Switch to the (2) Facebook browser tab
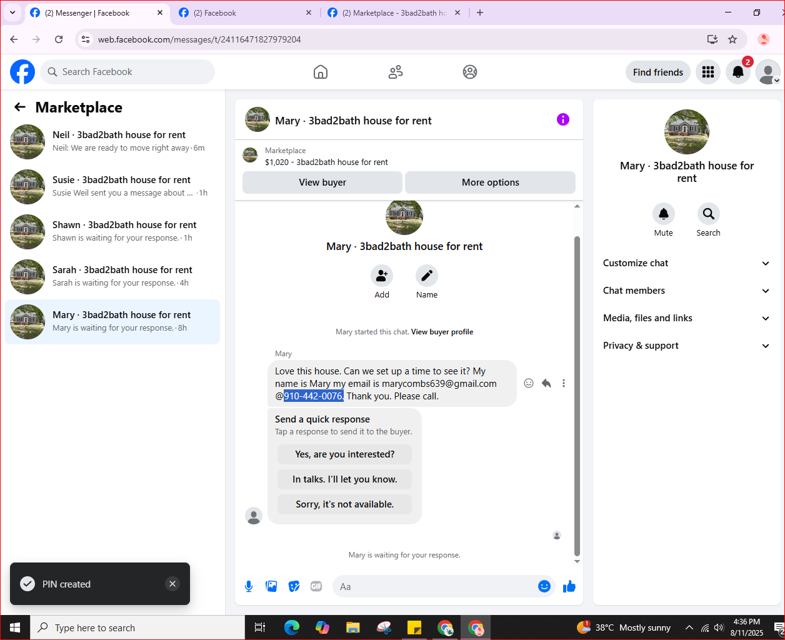The height and width of the screenshot is (640, 785). tap(245, 12)
